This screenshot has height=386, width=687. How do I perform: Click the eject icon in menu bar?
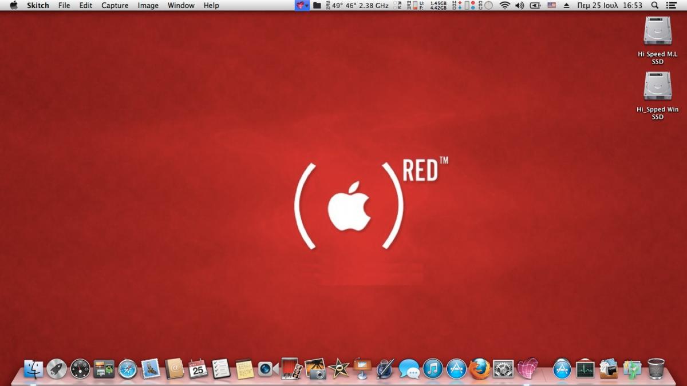pyautogui.click(x=567, y=5)
